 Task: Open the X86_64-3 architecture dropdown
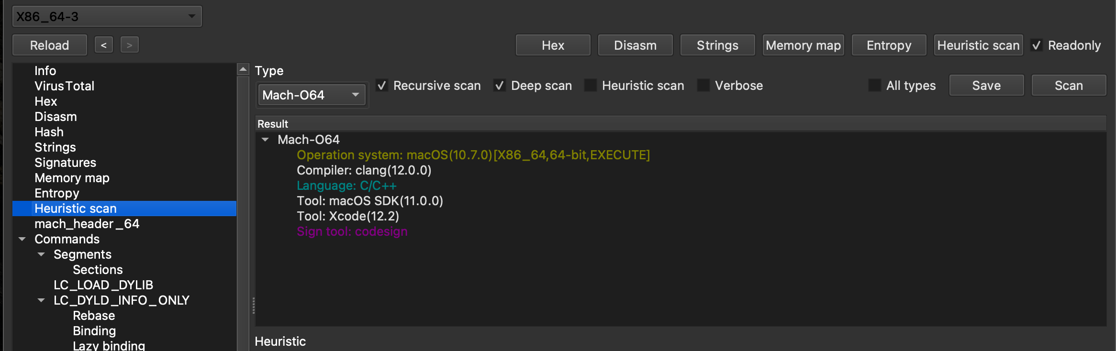pyautogui.click(x=107, y=16)
